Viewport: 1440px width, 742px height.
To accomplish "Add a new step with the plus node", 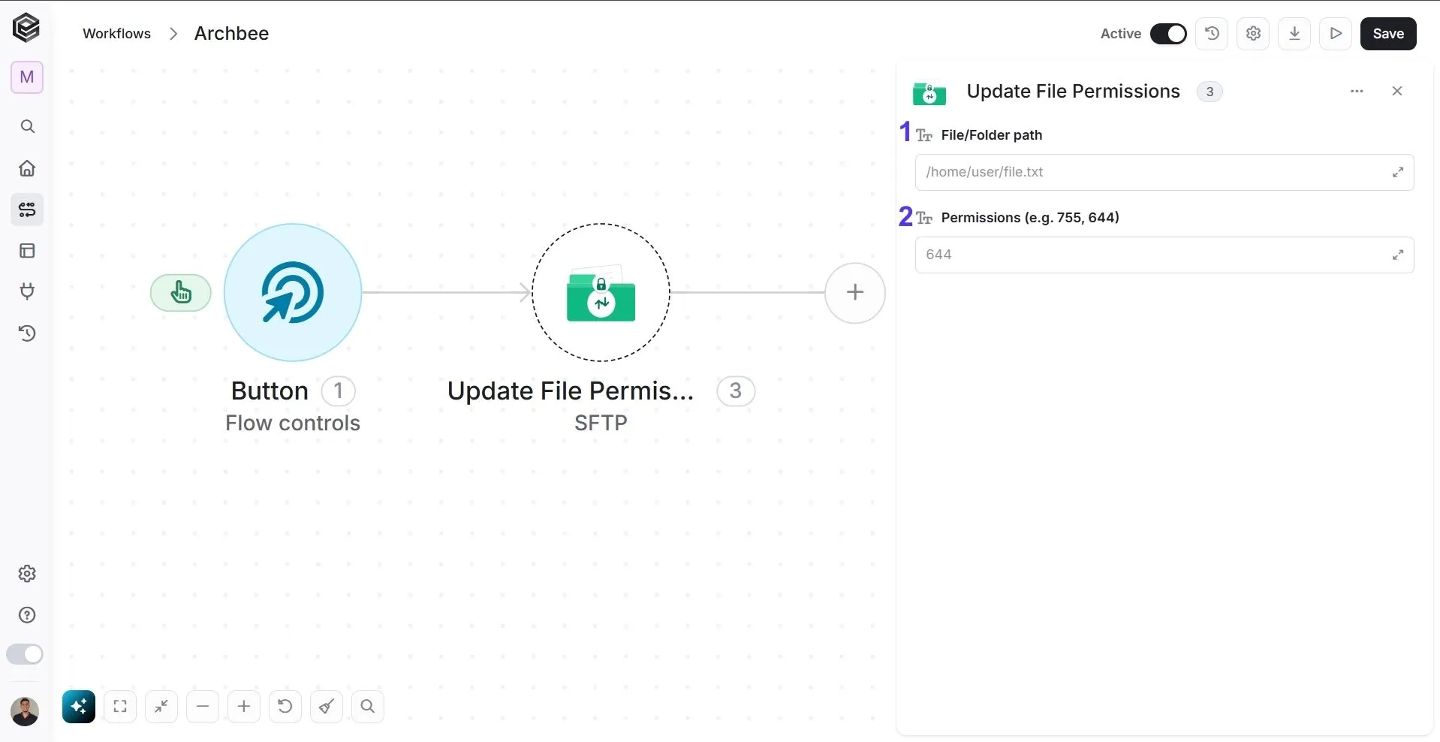I will (855, 293).
